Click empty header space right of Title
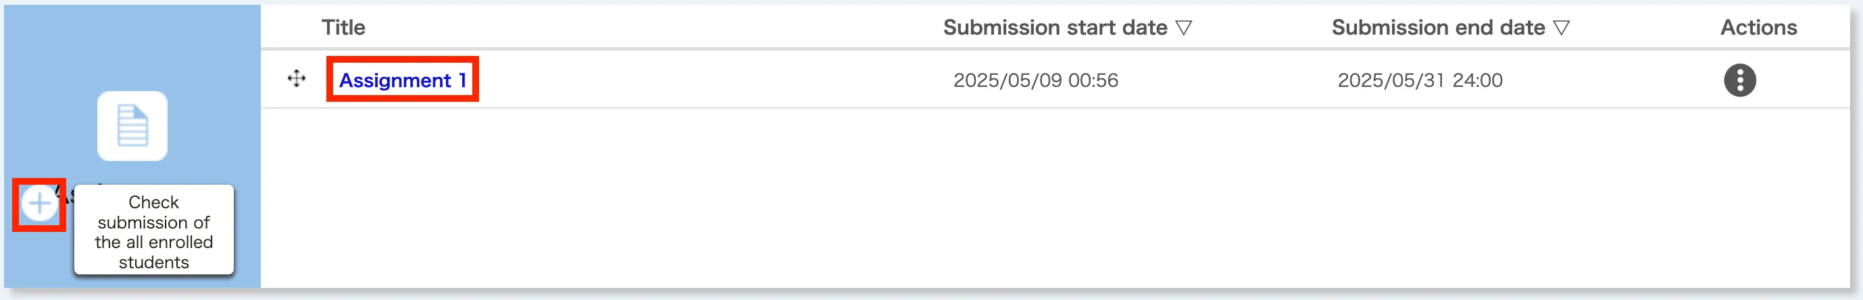The height and width of the screenshot is (300, 1863). tap(615, 28)
